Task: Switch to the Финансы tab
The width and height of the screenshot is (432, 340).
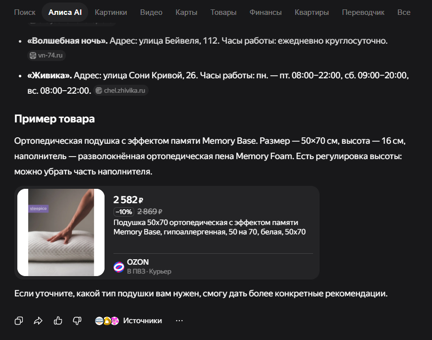Action: (x=266, y=12)
